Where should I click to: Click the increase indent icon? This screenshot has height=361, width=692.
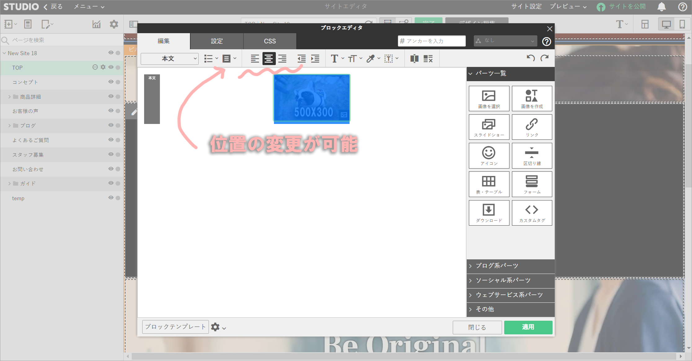315,59
